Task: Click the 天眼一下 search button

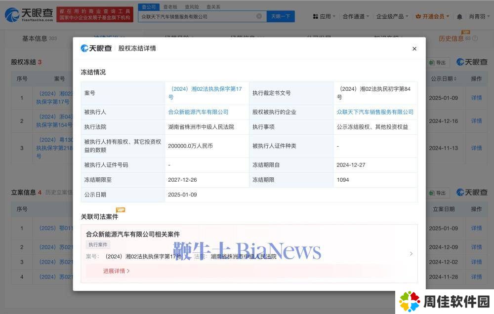Action: click(281, 16)
